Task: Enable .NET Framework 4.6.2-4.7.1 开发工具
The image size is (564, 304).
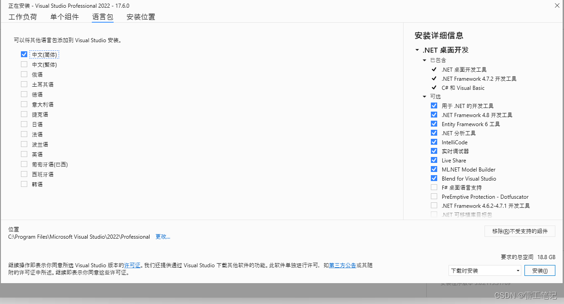Action: [434, 206]
